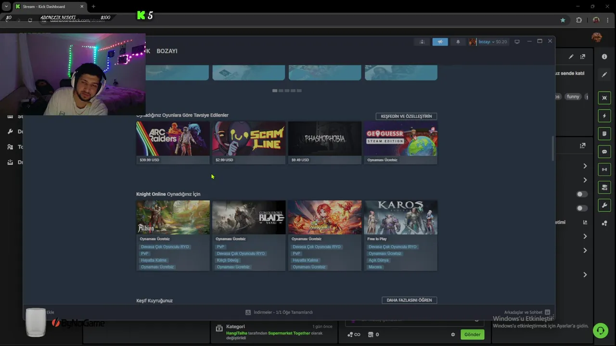Click Kılıçlı Dövüş tag on Conqueror's Blade
The width and height of the screenshot is (616, 346).
(x=228, y=260)
